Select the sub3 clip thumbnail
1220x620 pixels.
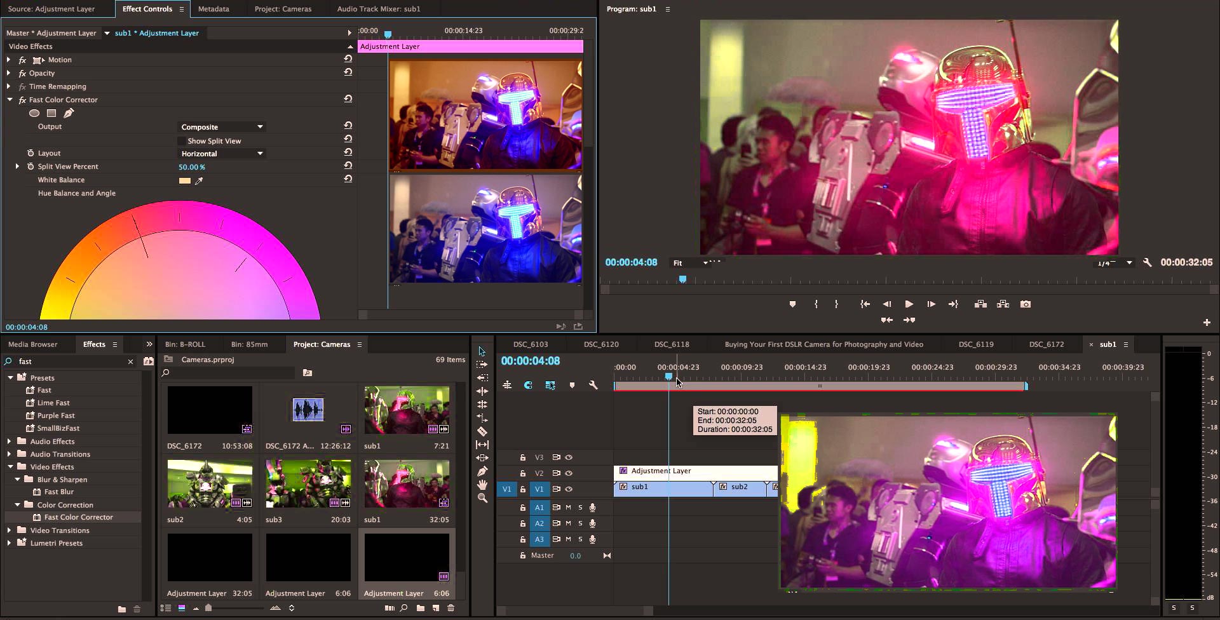coord(308,484)
